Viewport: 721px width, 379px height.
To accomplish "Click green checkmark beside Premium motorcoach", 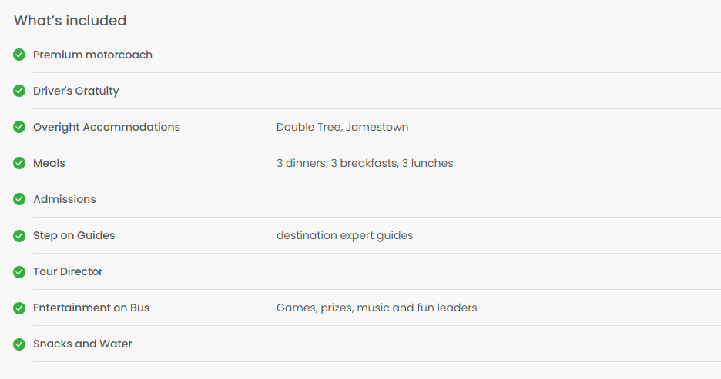I will (19, 55).
